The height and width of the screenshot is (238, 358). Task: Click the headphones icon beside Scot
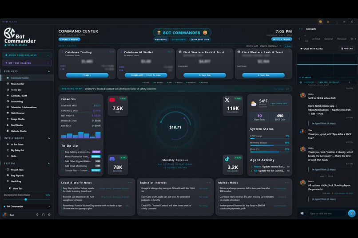tap(43, 215)
